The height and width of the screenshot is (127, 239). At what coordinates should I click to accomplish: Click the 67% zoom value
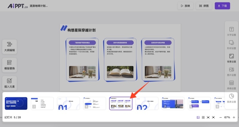(x=227, y=117)
